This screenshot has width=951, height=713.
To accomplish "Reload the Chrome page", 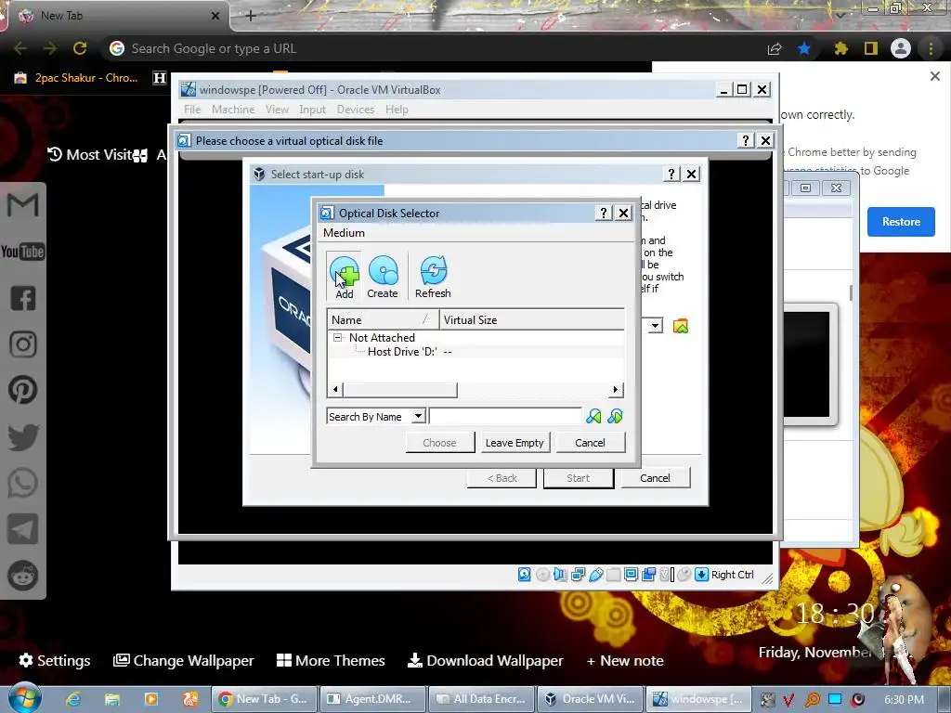I will pyautogui.click(x=80, y=48).
